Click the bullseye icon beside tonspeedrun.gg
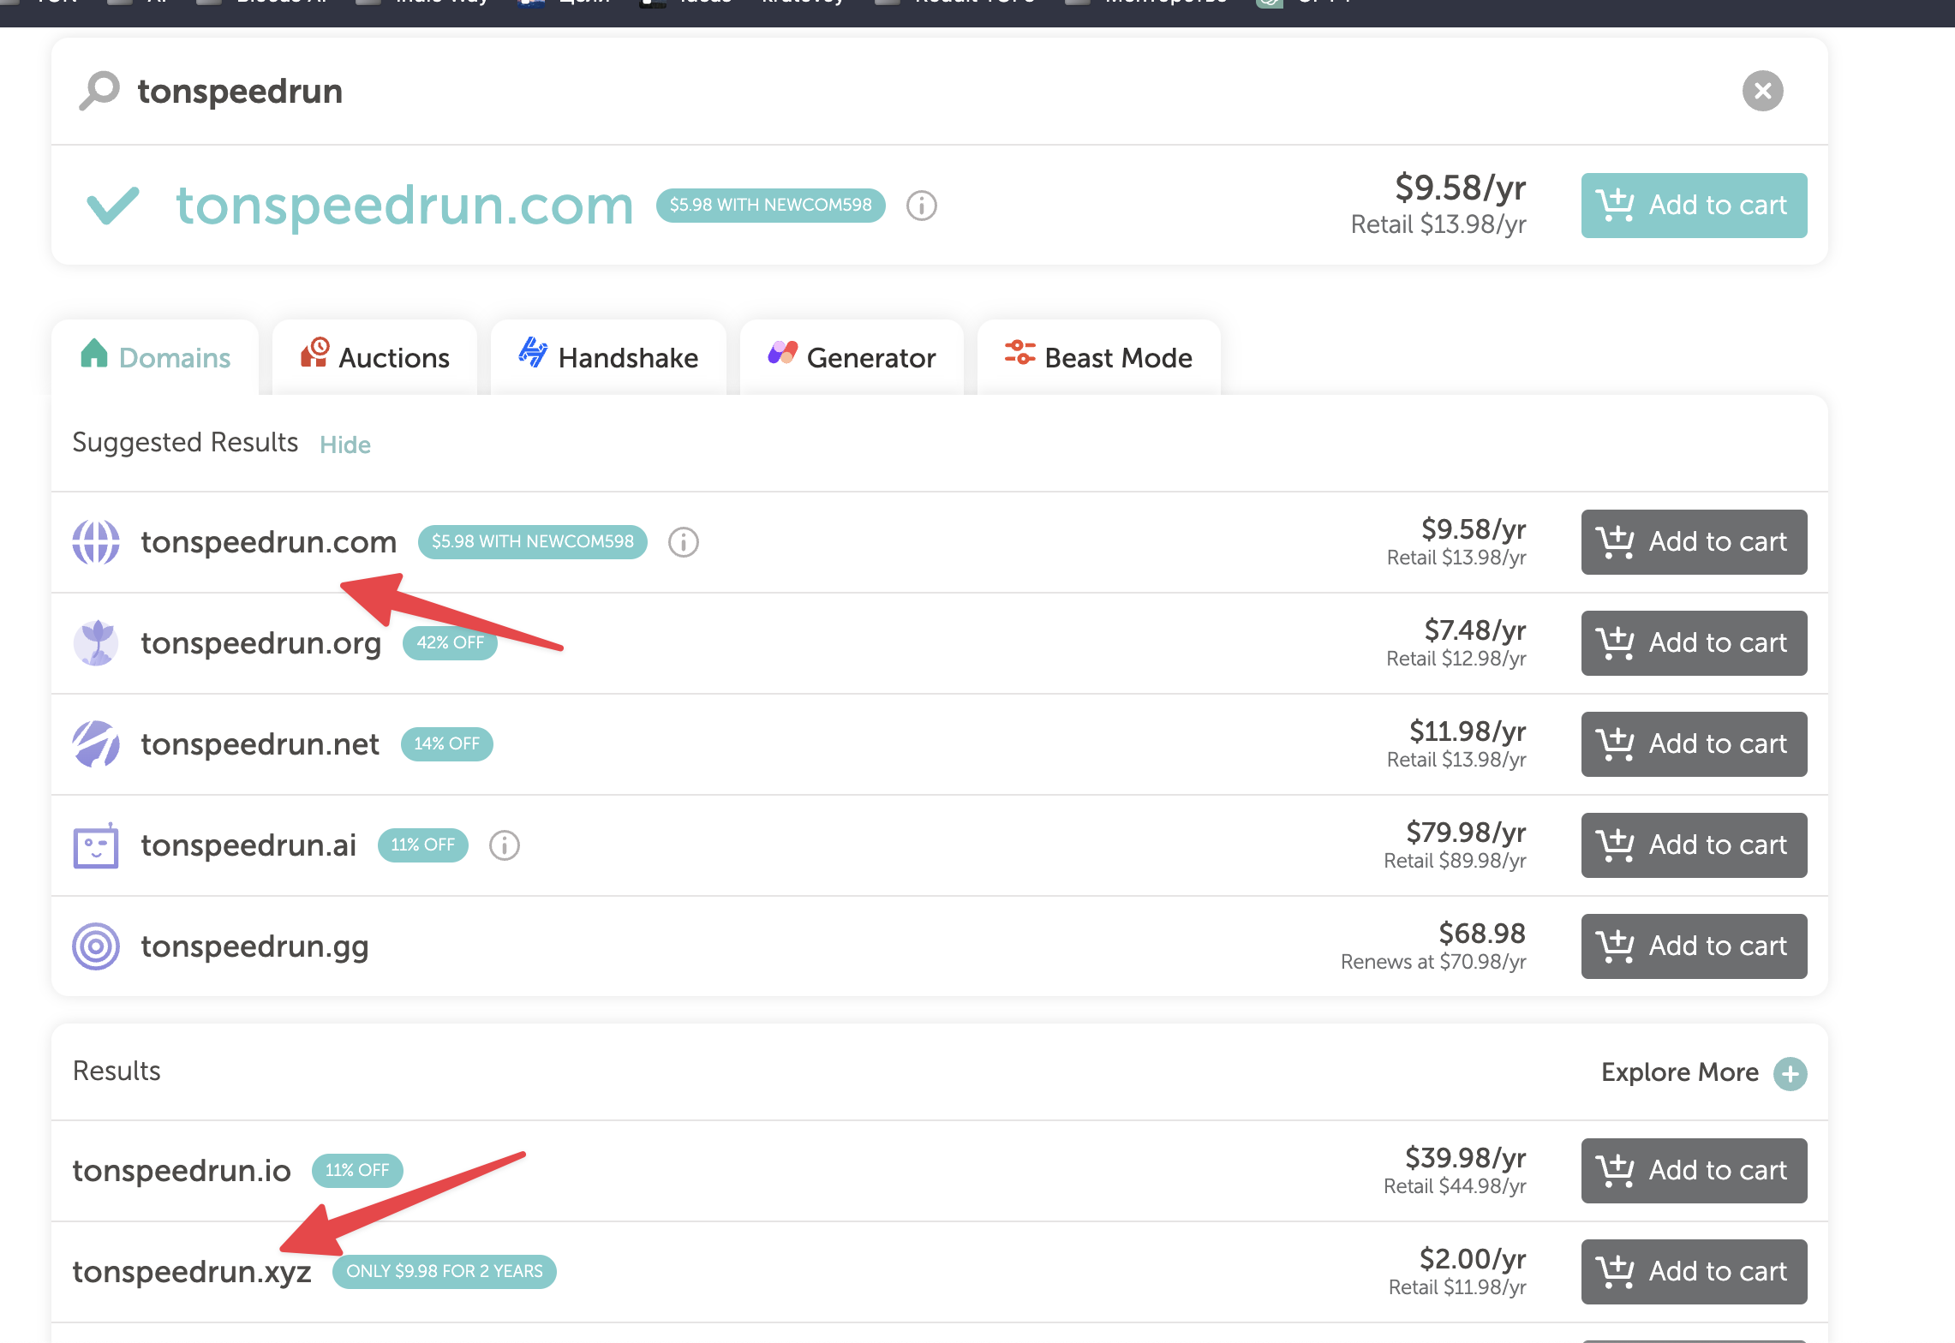 [96, 946]
